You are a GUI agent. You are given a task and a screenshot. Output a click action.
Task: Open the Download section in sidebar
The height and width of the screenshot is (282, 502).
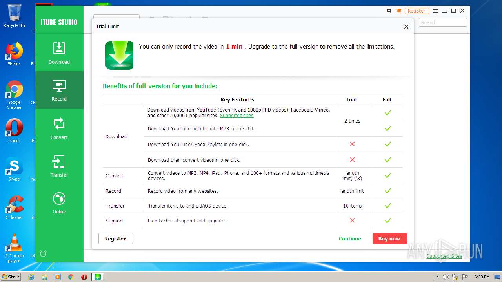click(x=59, y=53)
